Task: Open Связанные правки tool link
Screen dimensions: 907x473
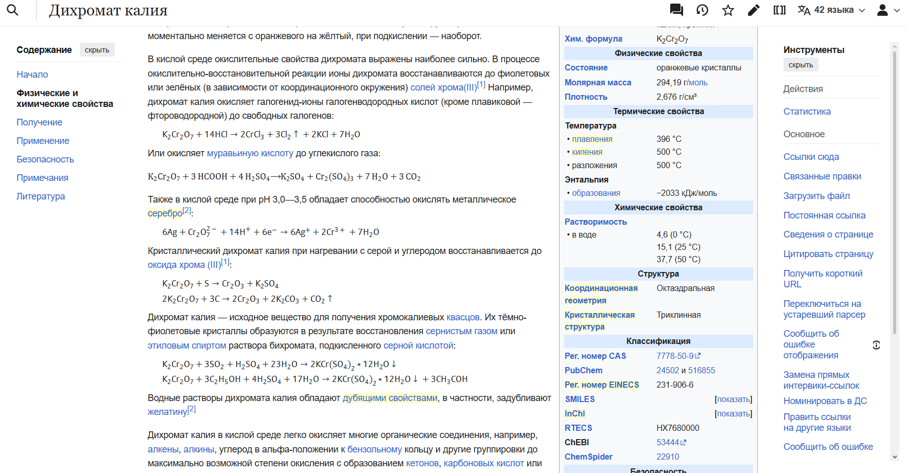Action: pyautogui.click(x=822, y=176)
